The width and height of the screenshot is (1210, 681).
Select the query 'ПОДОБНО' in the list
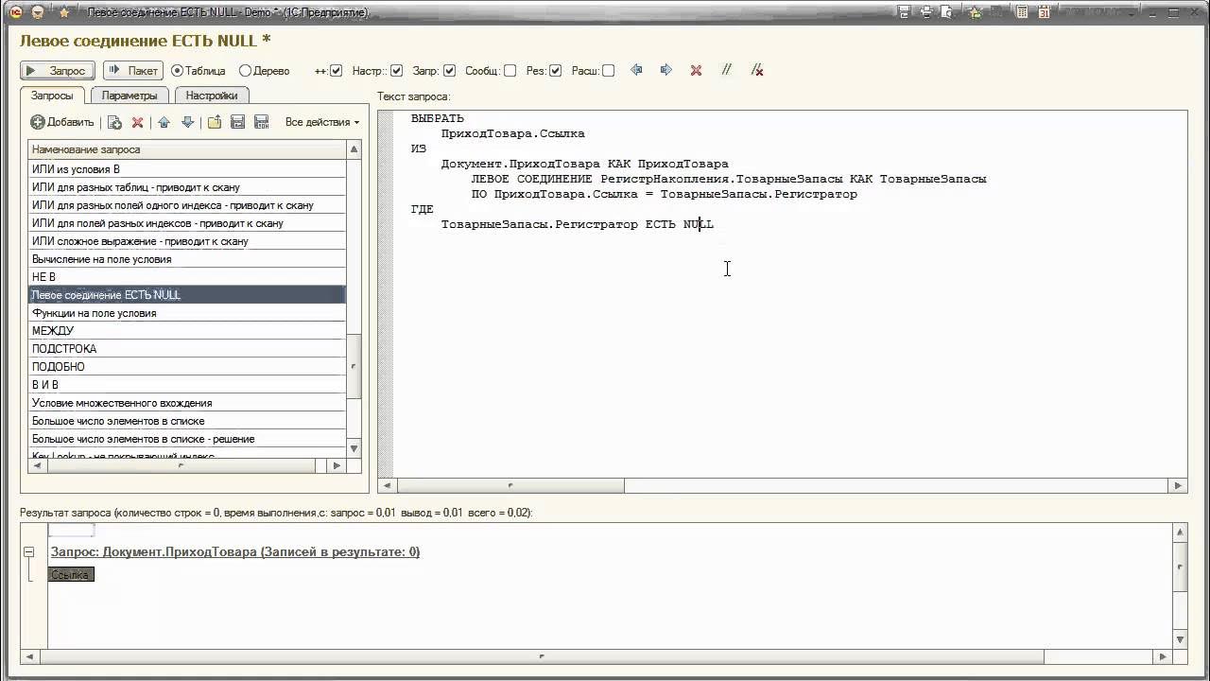(x=187, y=367)
